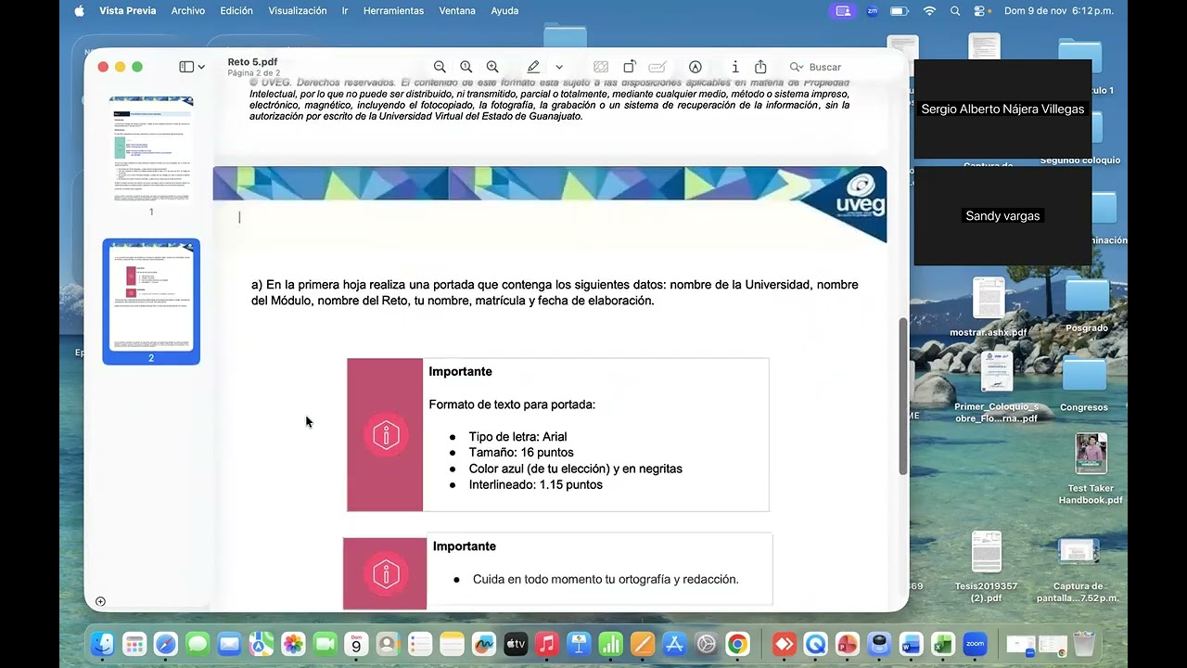This screenshot has height=668, width=1187.
Task: Click the date and time in menu bar
Action: [1059, 11]
